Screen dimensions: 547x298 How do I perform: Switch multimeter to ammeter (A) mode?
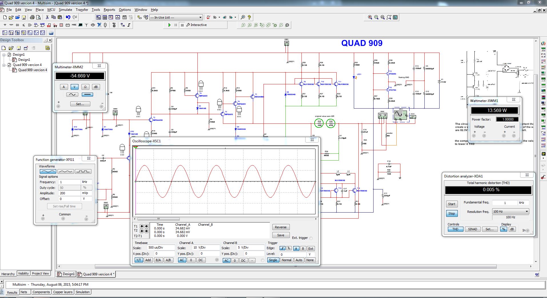tap(64, 87)
